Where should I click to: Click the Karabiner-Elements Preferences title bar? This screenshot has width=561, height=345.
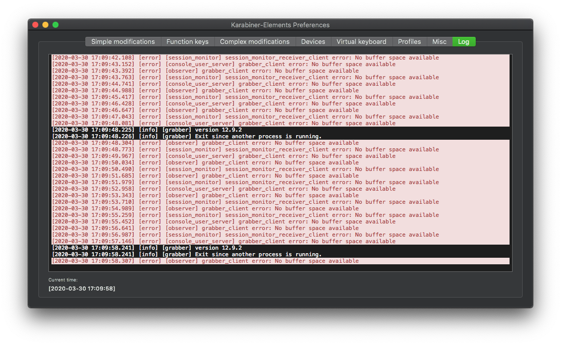(x=280, y=25)
